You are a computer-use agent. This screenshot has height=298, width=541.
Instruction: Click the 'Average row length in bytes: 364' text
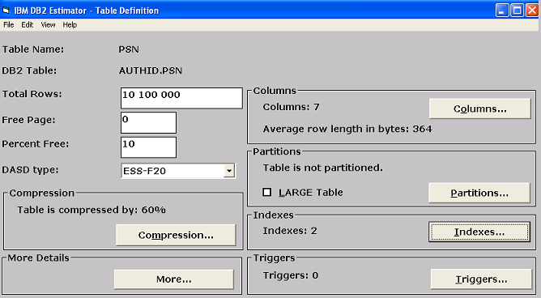coord(347,129)
